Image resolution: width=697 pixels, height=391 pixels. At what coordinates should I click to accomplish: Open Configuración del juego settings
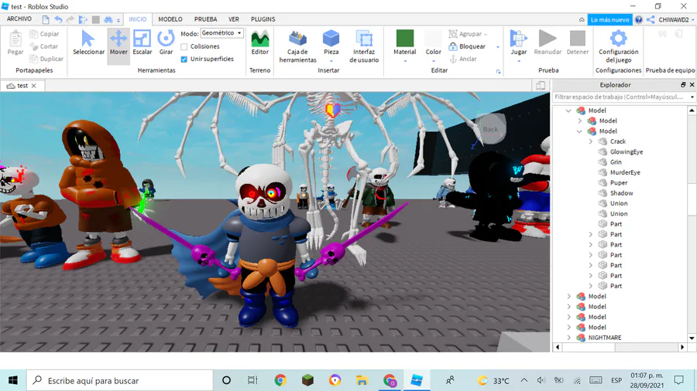tap(618, 46)
